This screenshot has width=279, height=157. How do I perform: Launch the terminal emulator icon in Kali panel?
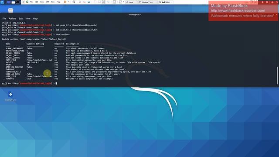(x=17, y=2)
